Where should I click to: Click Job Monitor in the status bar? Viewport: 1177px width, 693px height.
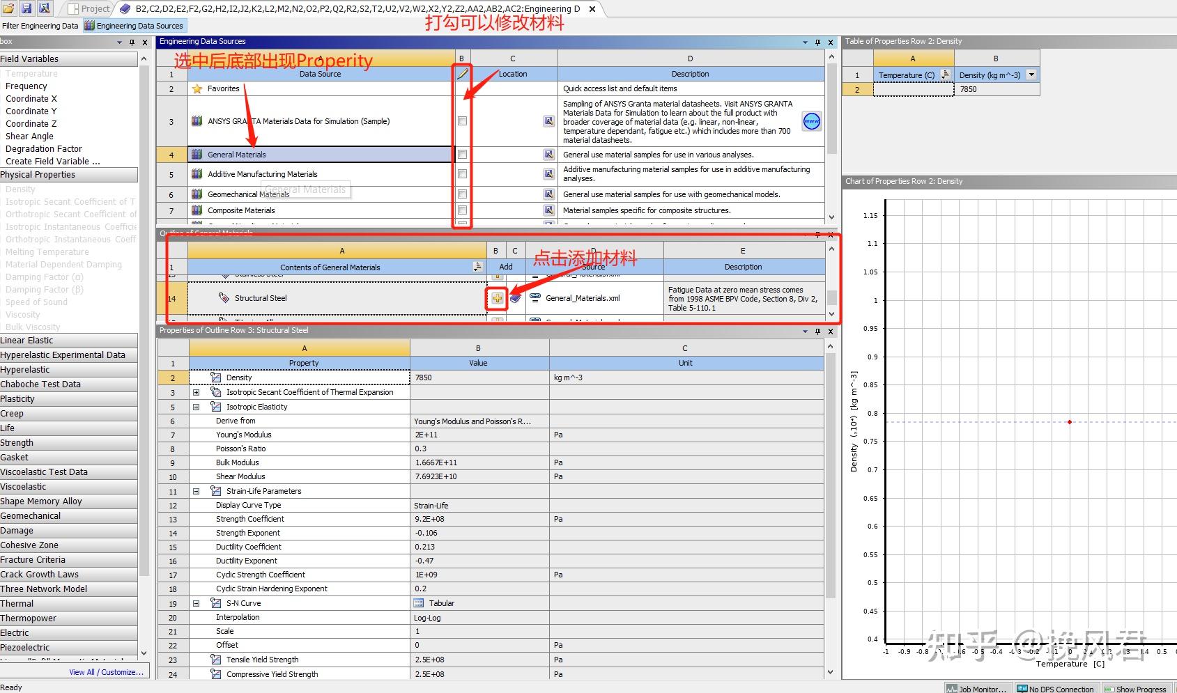tap(977, 688)
